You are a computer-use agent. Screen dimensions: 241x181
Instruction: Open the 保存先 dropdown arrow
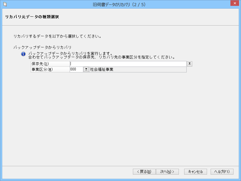point(189,64)
